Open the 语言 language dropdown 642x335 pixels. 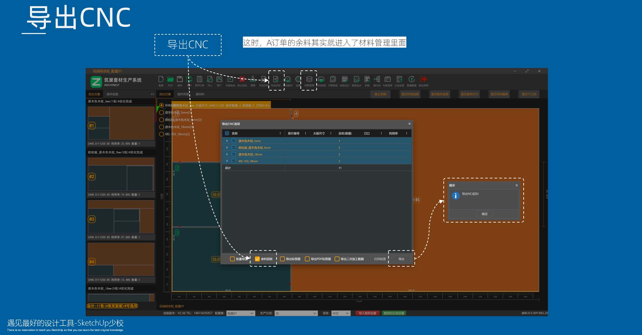pos(341,313)
